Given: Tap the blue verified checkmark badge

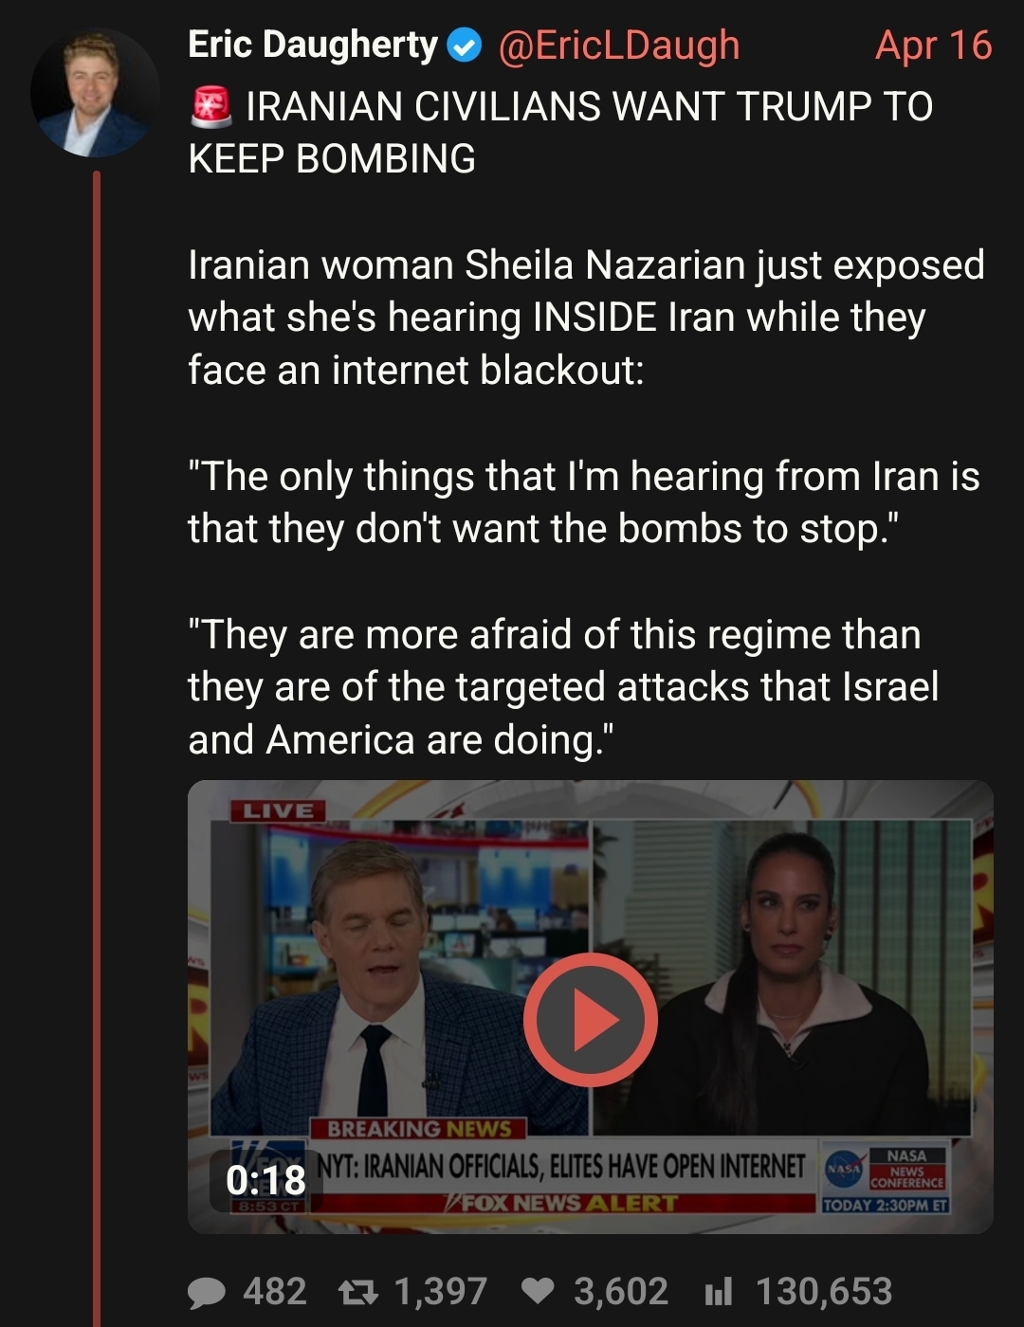Looking at the screenshot, I should coord(465,45).
